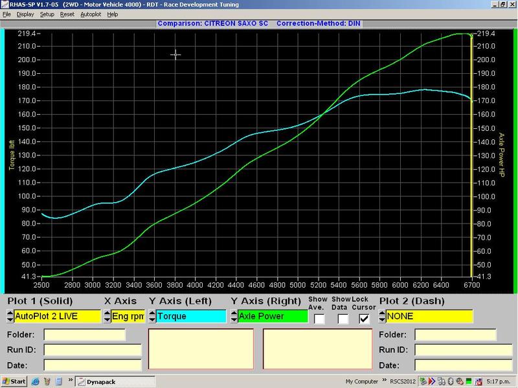Click the Plot 1 Run ID field
This screenshot has height=388, width=518.
92,350
